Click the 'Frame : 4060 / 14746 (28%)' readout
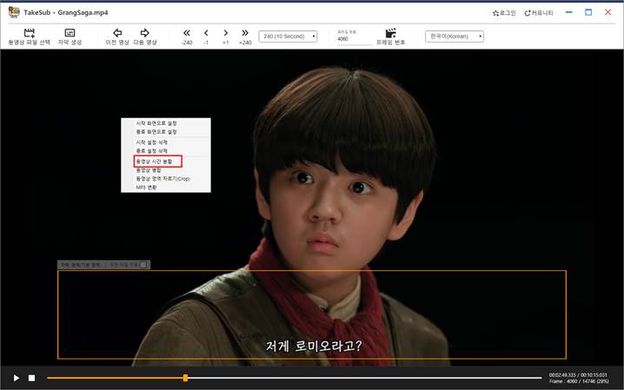Viewport: 624px width, 390px height. (x=579, y=381)
